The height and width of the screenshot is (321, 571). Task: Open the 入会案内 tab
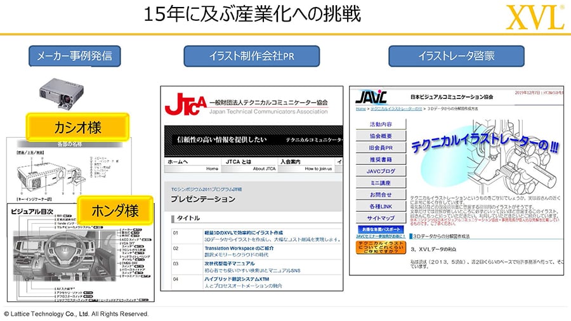(x=306, y=165)
